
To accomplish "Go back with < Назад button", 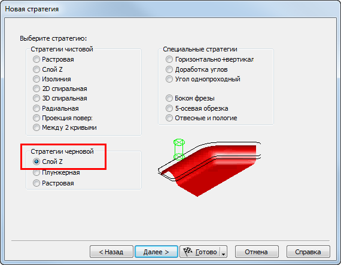I will coord(111,252).
